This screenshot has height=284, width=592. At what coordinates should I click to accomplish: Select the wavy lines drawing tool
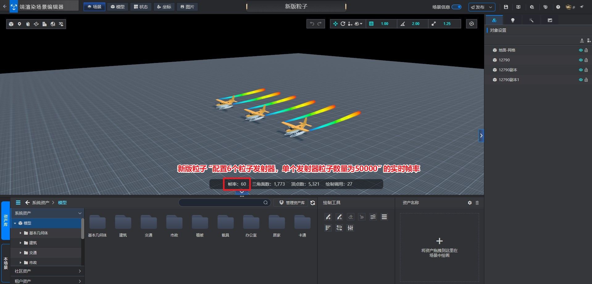coord(373,217)
